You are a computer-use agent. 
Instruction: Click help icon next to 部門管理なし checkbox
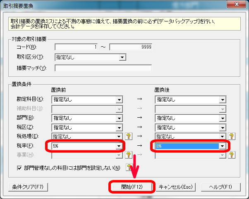(129, 167)
